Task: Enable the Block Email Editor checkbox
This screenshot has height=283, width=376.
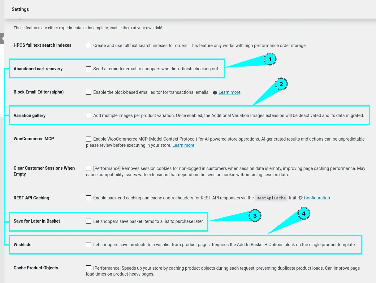Action: pos(89,92)
